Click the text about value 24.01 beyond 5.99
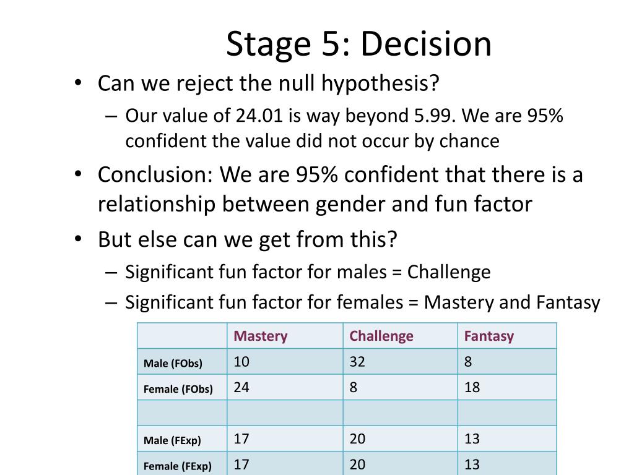Screen dimensions: 634x475 pos(344,128)
